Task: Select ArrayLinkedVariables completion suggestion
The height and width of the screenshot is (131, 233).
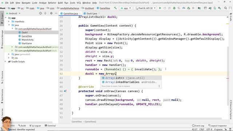Action: coord(131,82)
